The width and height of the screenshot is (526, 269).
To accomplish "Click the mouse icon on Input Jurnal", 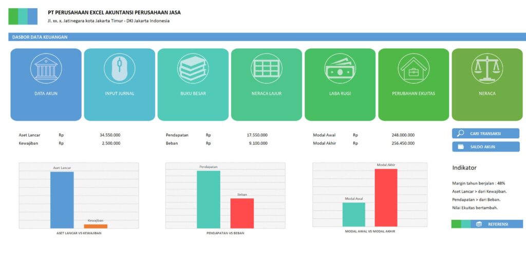I will tap(119, 69).
